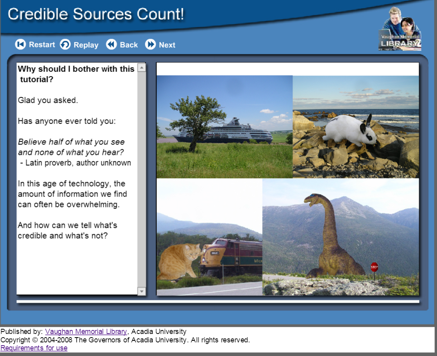Click the Replay circular arrow icon
Image resolution: width=437 pixels, height=356 pixels.
65,44
